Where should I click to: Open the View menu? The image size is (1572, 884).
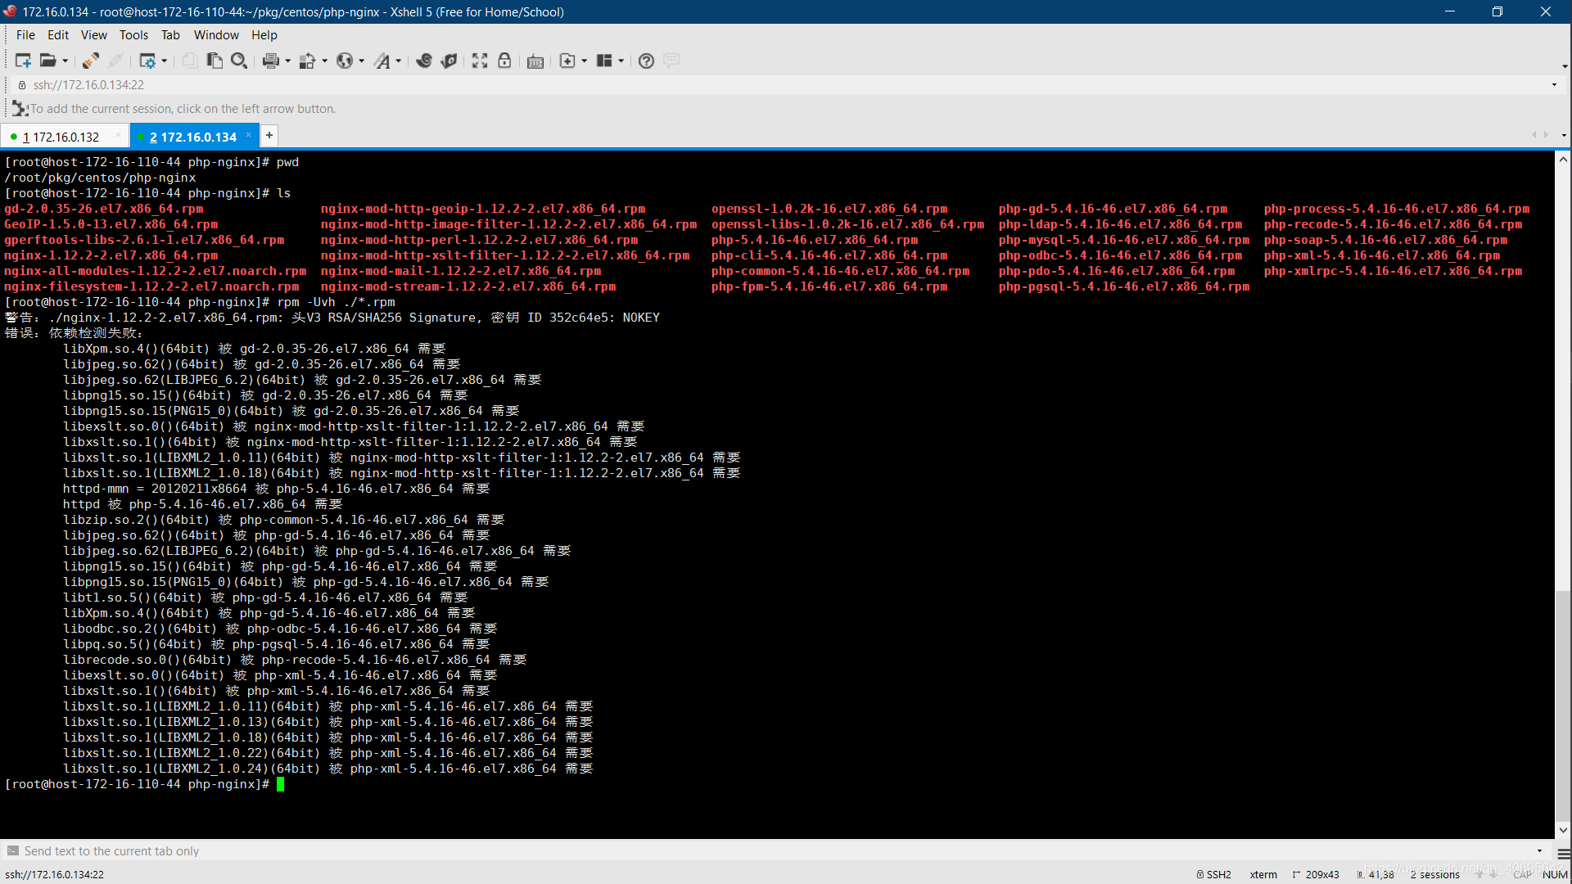coord(94,35)
